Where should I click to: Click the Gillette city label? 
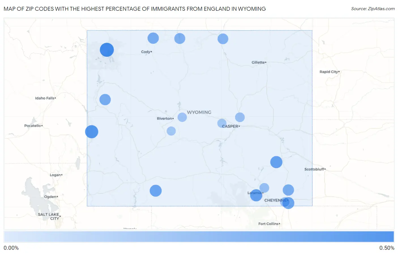[x=259, y=62]
